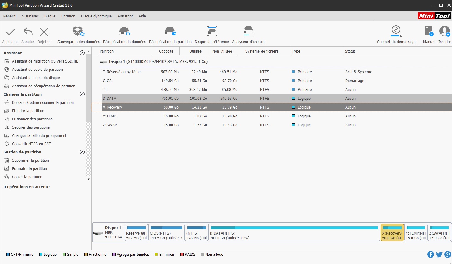Click X:Recovery block in disk map
Screen dimensions: 452x264
coord(392,232)
